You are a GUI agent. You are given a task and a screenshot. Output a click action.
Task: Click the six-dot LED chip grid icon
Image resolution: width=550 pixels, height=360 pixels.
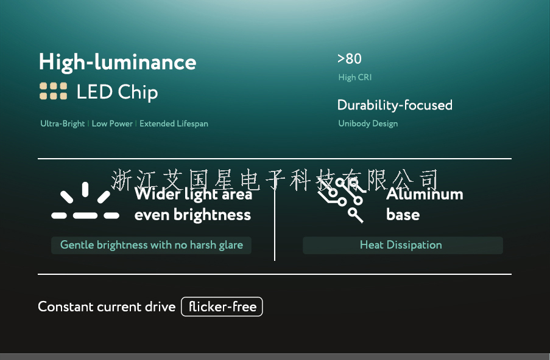53,91
